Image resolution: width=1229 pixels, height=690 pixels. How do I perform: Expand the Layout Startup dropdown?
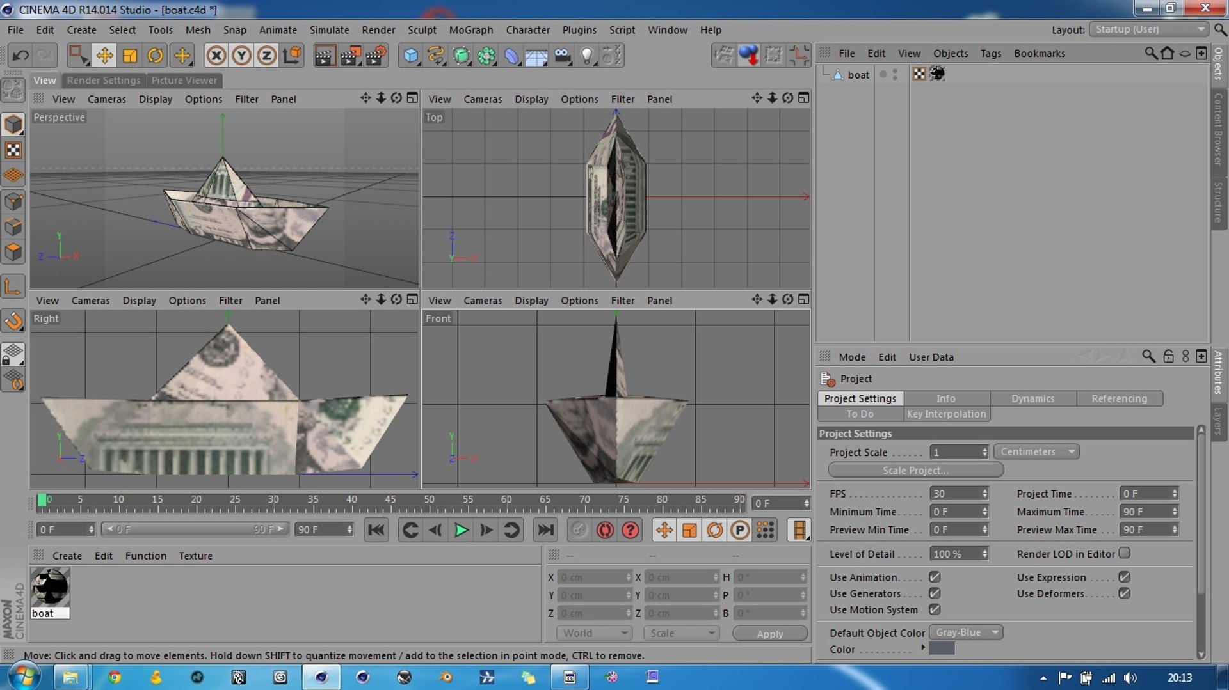point(1149,29)
